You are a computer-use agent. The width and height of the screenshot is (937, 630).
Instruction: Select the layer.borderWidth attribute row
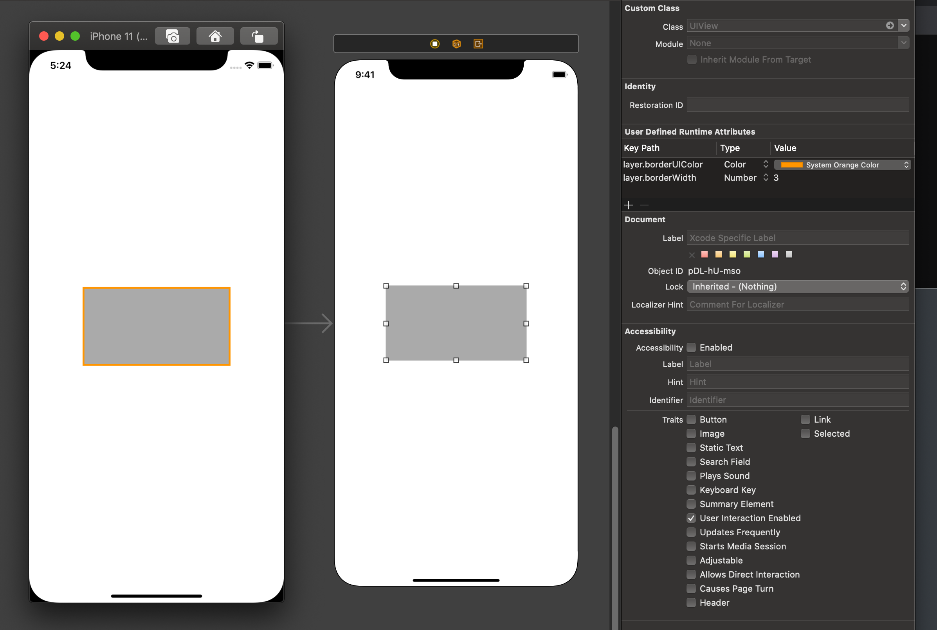660,178
